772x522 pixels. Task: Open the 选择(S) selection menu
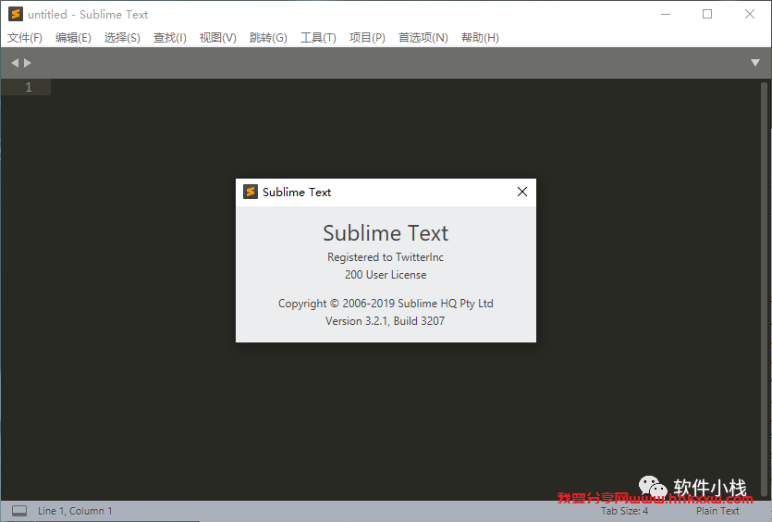122,37
